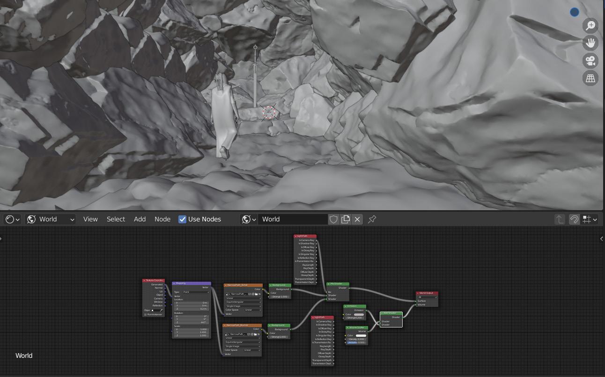
Task: Open the Add menu
Action: click(x=140, y=219)
